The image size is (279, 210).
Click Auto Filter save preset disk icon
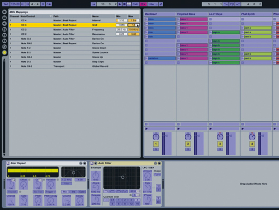click(x=160, y=163)
